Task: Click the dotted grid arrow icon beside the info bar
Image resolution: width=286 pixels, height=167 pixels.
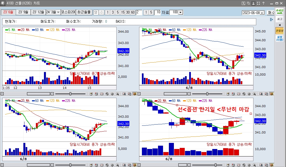Action: (271, 19)
